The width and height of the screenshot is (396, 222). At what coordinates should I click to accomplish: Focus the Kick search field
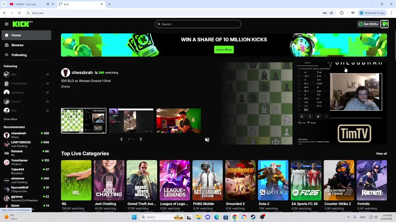pyautogui.click(x=198, y=24)
